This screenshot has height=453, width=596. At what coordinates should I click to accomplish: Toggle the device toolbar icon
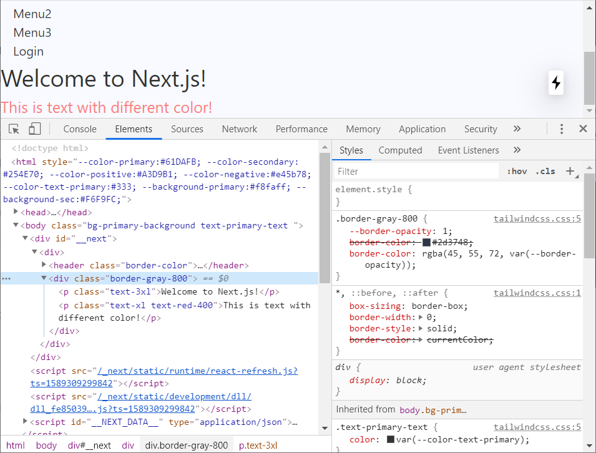pos(35,129)
